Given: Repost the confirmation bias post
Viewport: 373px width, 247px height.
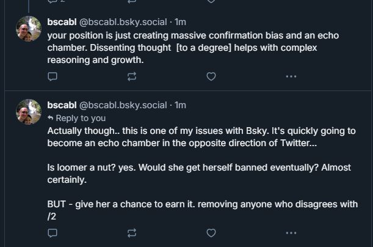Looking at the screenshot, I should point(132,76).
